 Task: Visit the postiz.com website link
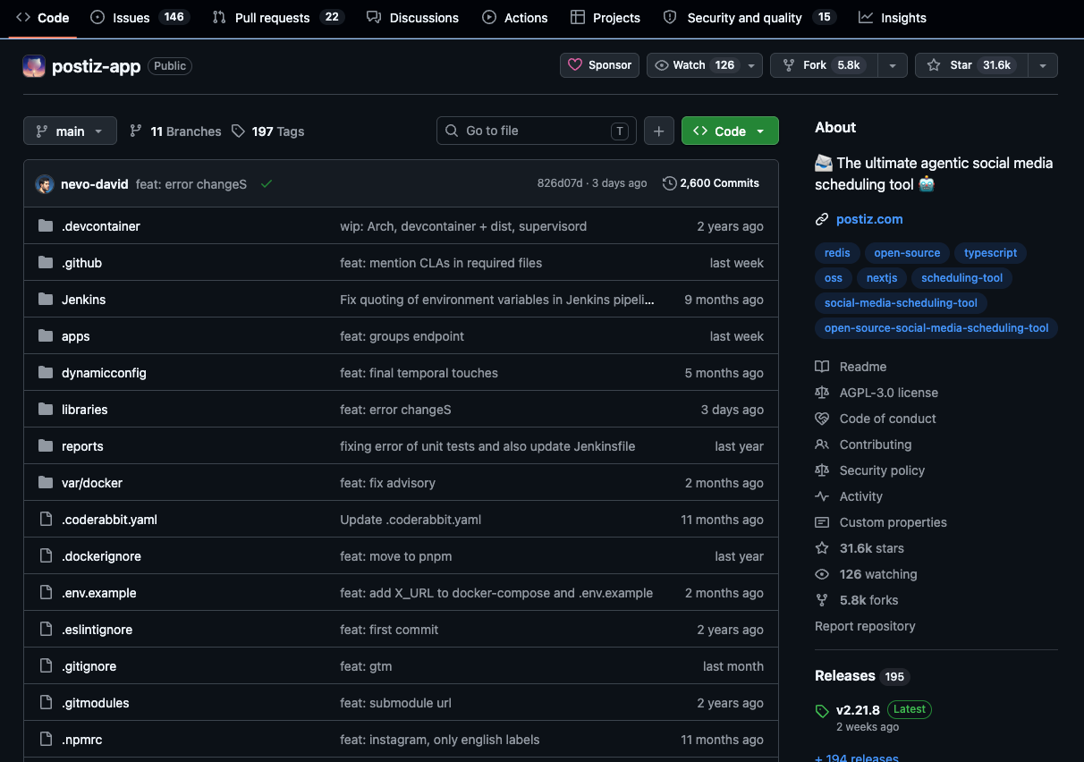(869, 219)
